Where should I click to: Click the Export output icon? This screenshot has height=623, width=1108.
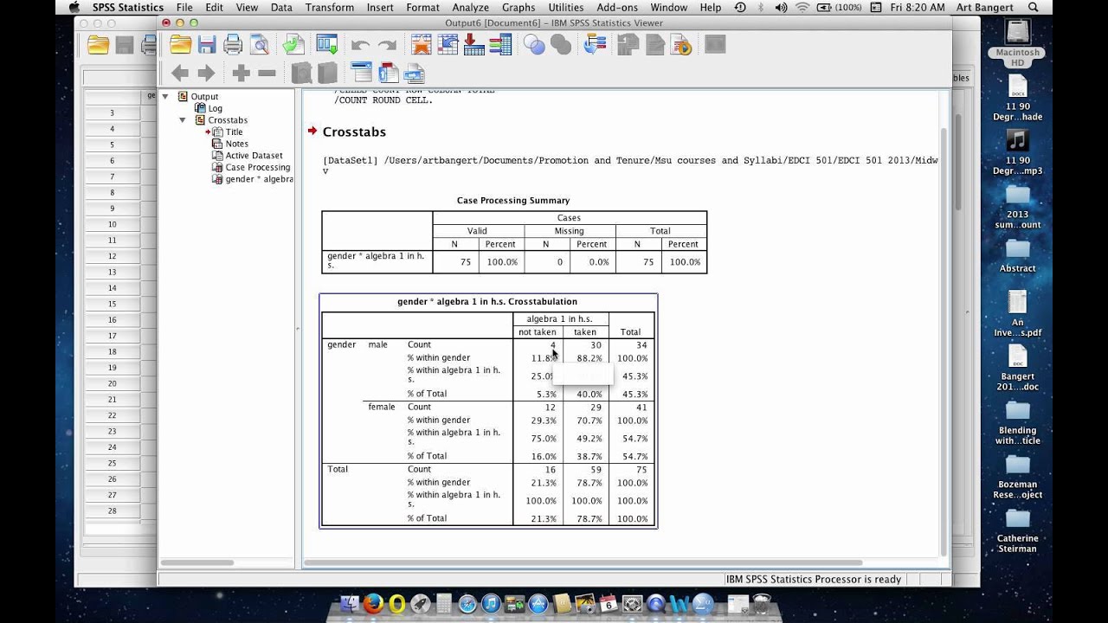tap(293, 45)
